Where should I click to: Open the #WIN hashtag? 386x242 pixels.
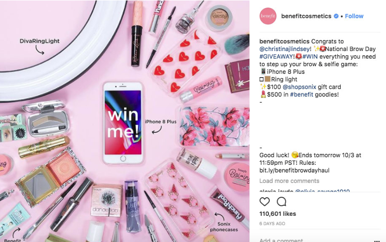[310, 56]
